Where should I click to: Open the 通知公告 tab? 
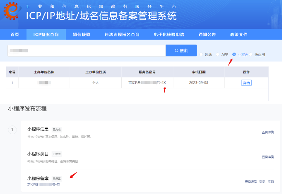coord(207,35)
